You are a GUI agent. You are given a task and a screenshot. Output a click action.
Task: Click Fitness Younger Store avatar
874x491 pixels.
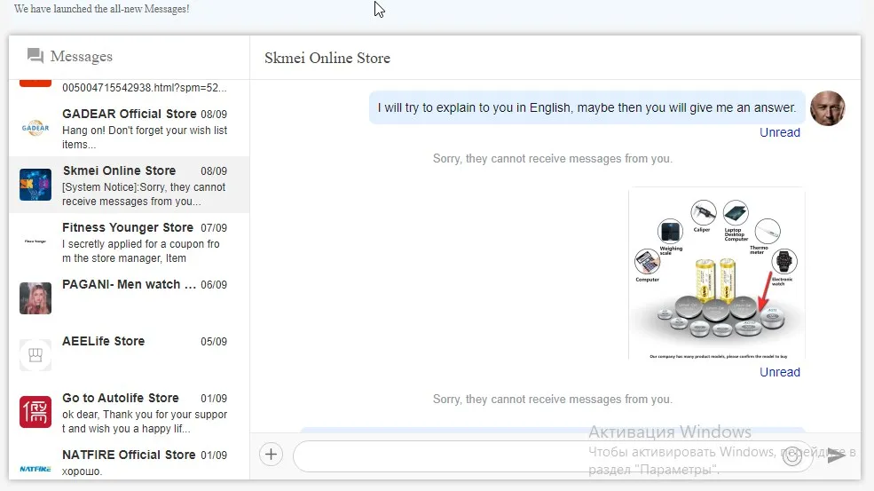point(35,242)
